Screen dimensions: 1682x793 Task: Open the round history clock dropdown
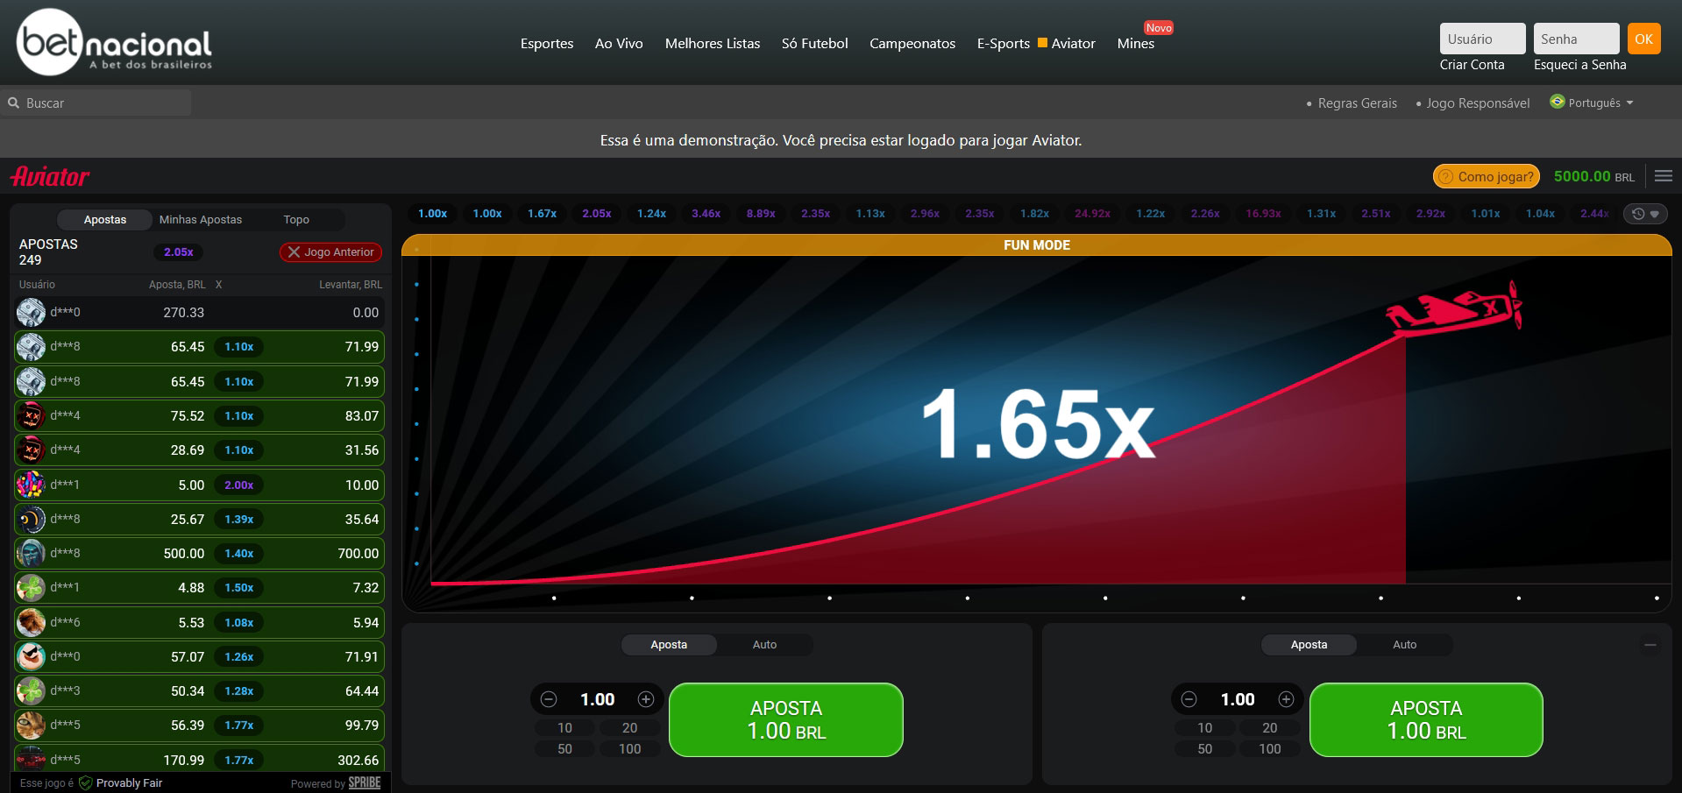(1645, 214)
